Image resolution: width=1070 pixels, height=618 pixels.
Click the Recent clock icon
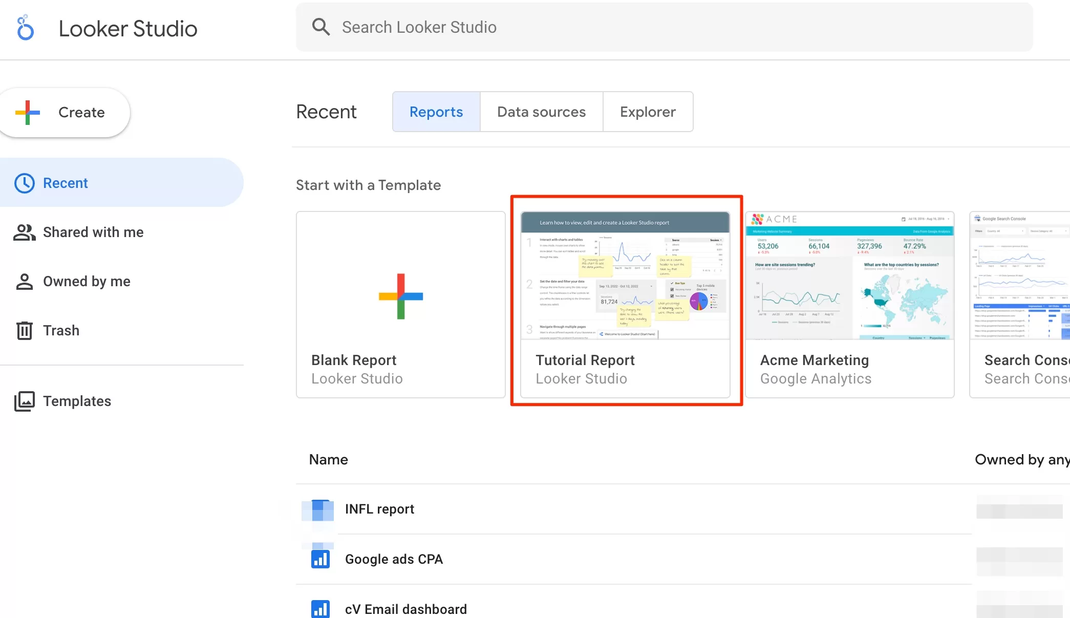tap(24, 183)
